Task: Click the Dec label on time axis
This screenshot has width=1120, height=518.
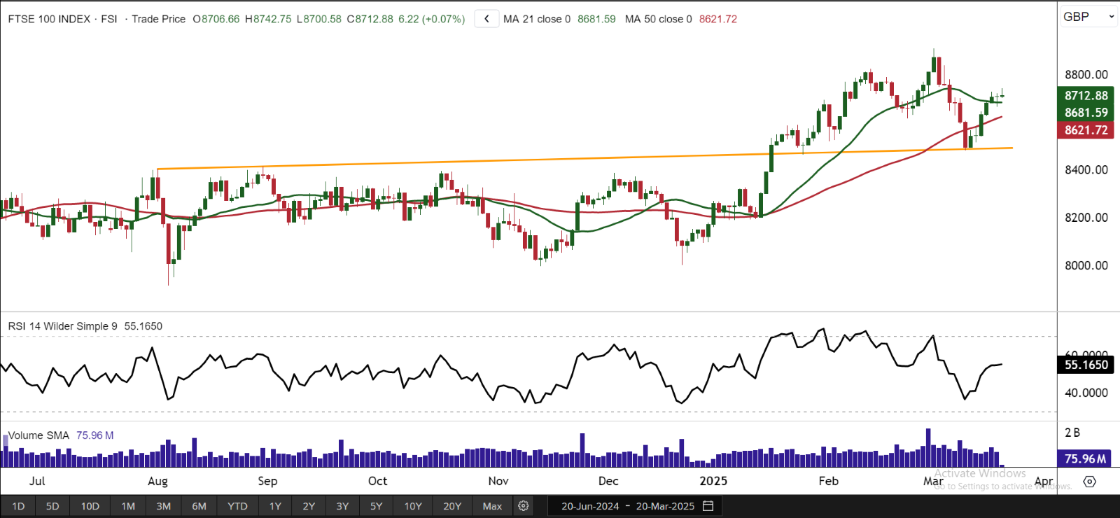Action: click(608, 481)
